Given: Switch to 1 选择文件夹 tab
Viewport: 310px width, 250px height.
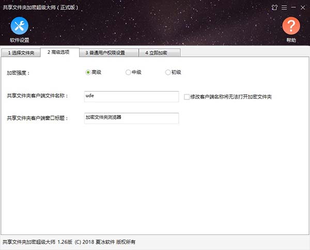Looking at the screenshot, I should [x=21, y=53].
